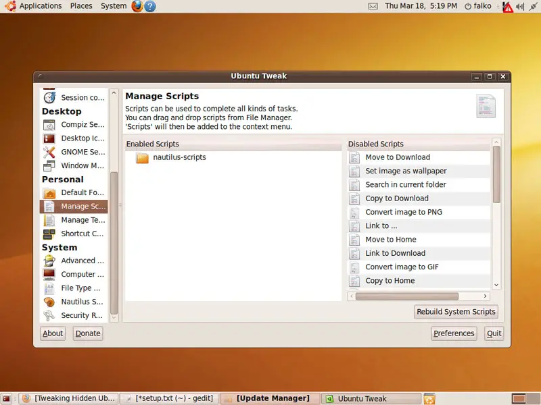Click horizontal scrollbar right arrow
The image size is (541, 405).
coord(486,296)
